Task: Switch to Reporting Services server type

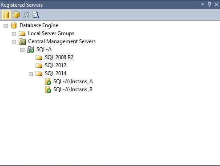Action: coord(26,15)
